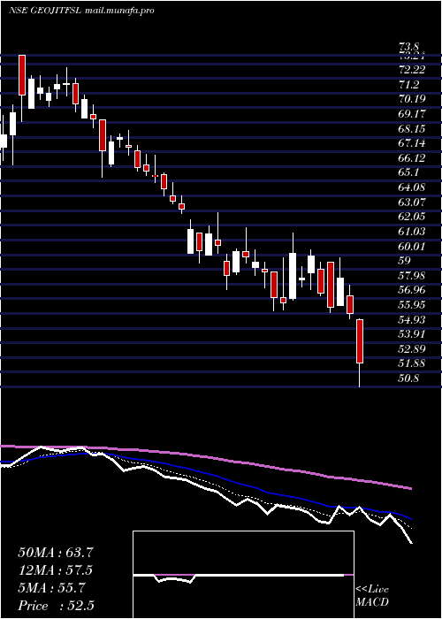The image size is (442, 619).
Task: Click the white MACD line inside the box
Action: click(239, 577)
